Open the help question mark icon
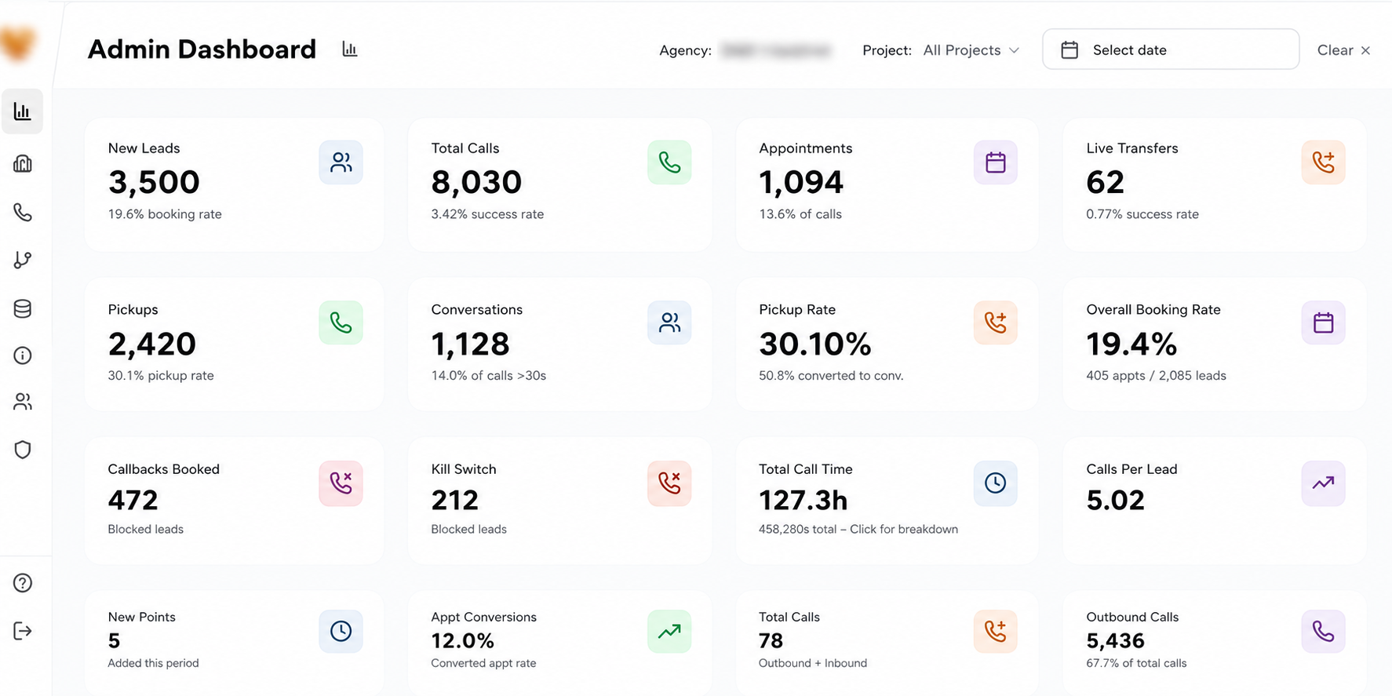 coord(23,583)
